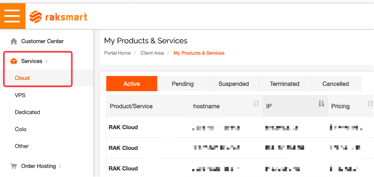Viewport: 374px width, 177px height.
Task: Select Dedicated under Services
Action: pyautogui.click(x=28, y=112)
